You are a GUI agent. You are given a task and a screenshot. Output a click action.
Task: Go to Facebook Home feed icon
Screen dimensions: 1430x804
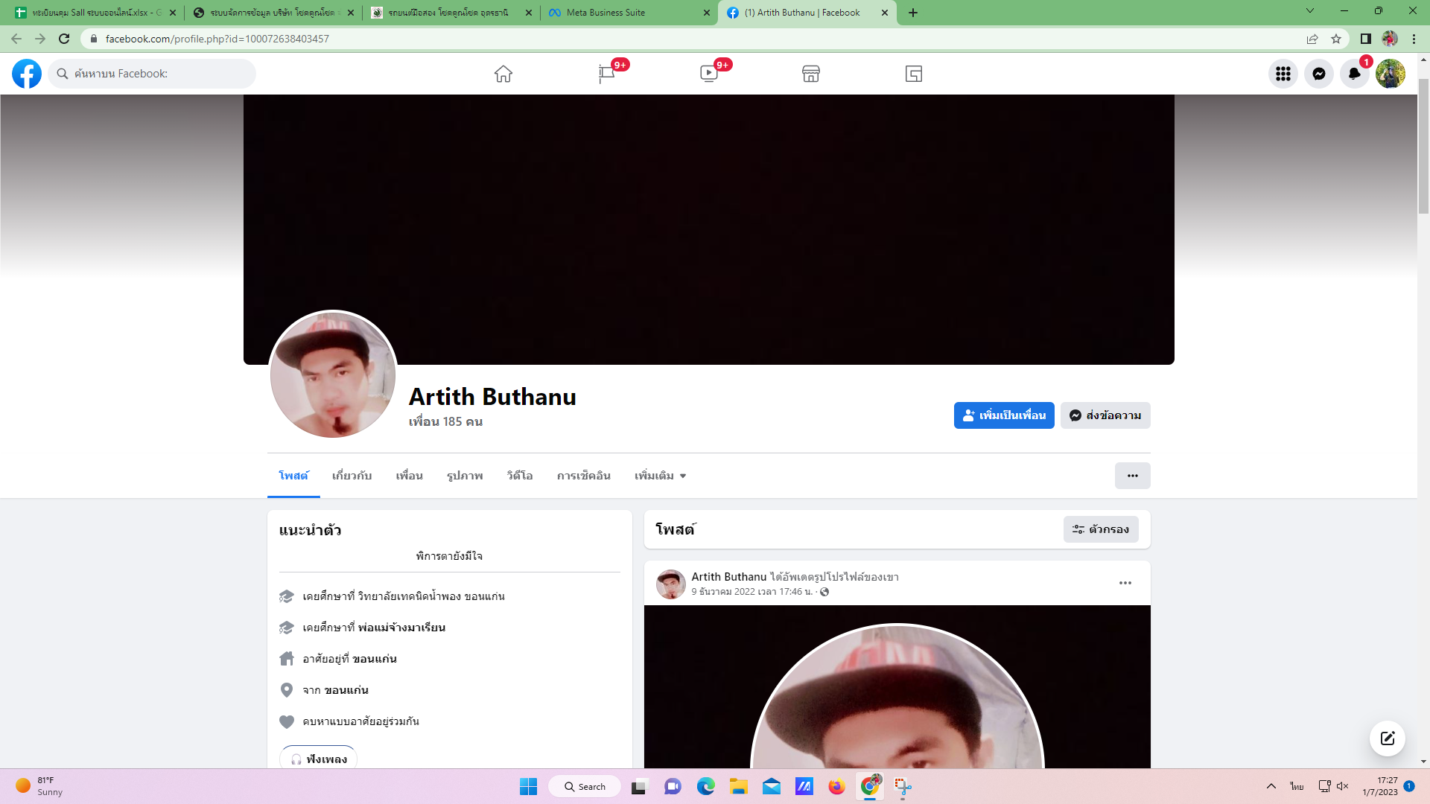tap(503, 74)
